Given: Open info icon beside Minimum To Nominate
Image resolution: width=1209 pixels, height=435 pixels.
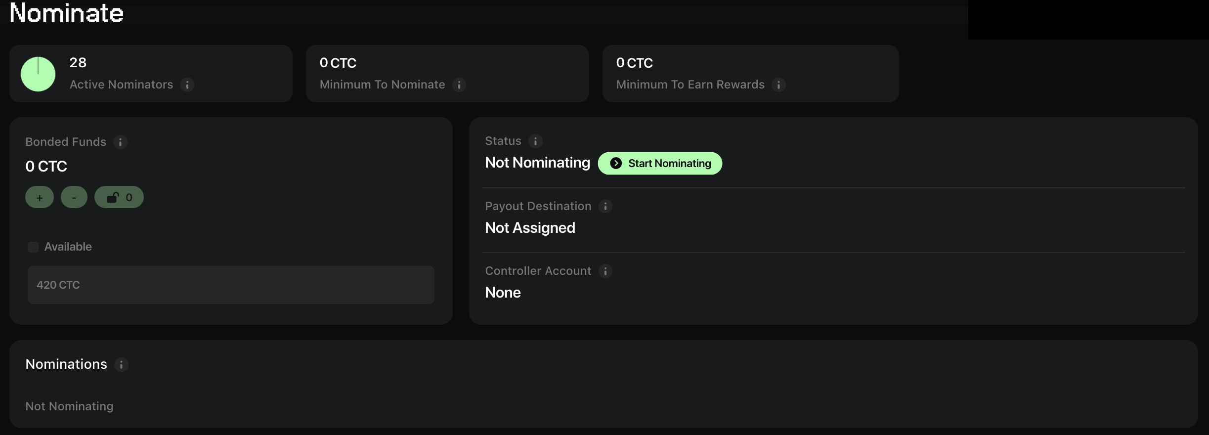Looking at the screenshot, I should [x=459, y=85].
